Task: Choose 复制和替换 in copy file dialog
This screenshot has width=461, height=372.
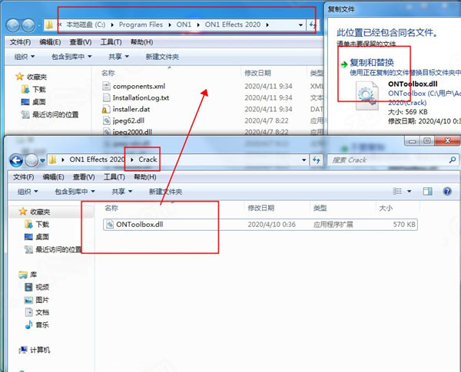Action: click(x=372, y=63)
